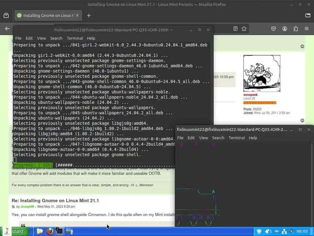The height and width of the screenshot is (236, 314).
Task: Open File menu in large terminal
Action: point(18,38)
